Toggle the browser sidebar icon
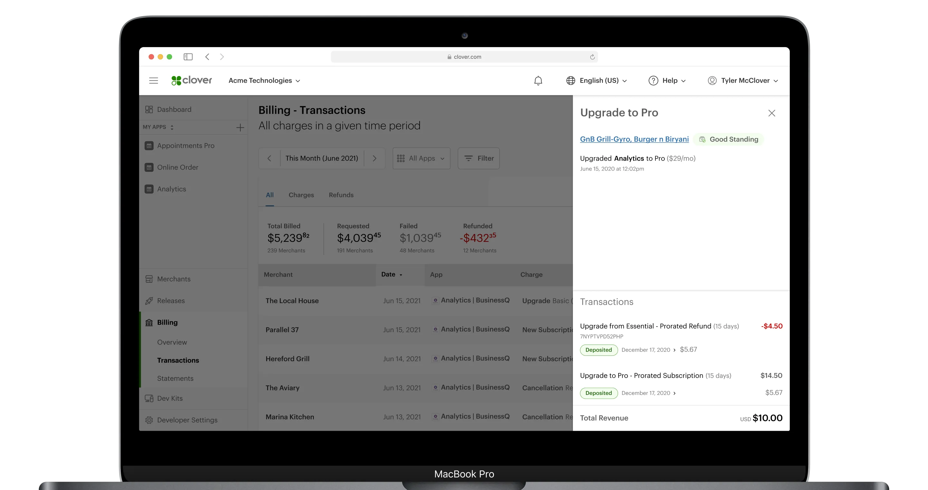Screen dimensions: 928x490 click(x=188, y=57)
